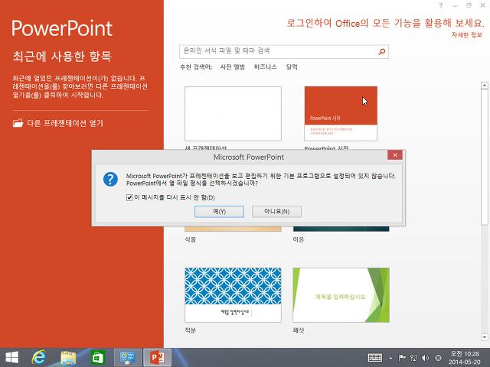The image size is (490, 367).
Task: Click the PowerPoint taskbar icon
Action: click(x=158, y=358)
